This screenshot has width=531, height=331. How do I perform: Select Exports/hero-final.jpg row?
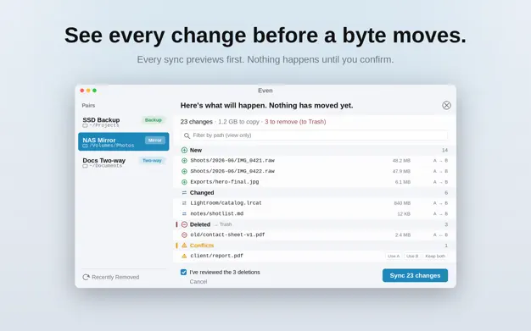314,182
